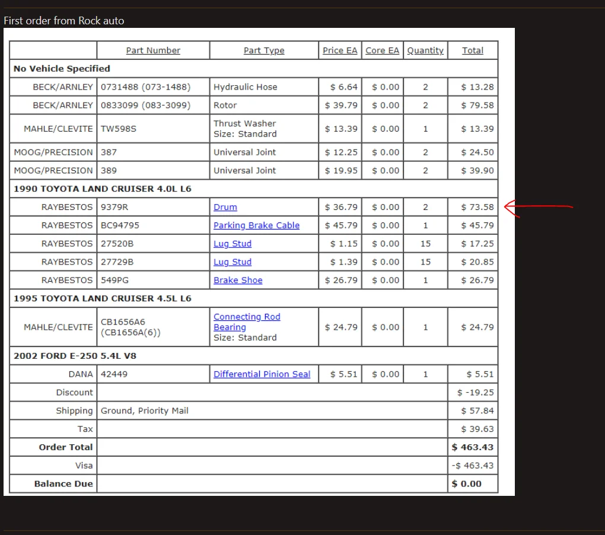Select the shipping cost $ 57.84
The height and width of the screenshot is (535, 605).
coord(477,411)
